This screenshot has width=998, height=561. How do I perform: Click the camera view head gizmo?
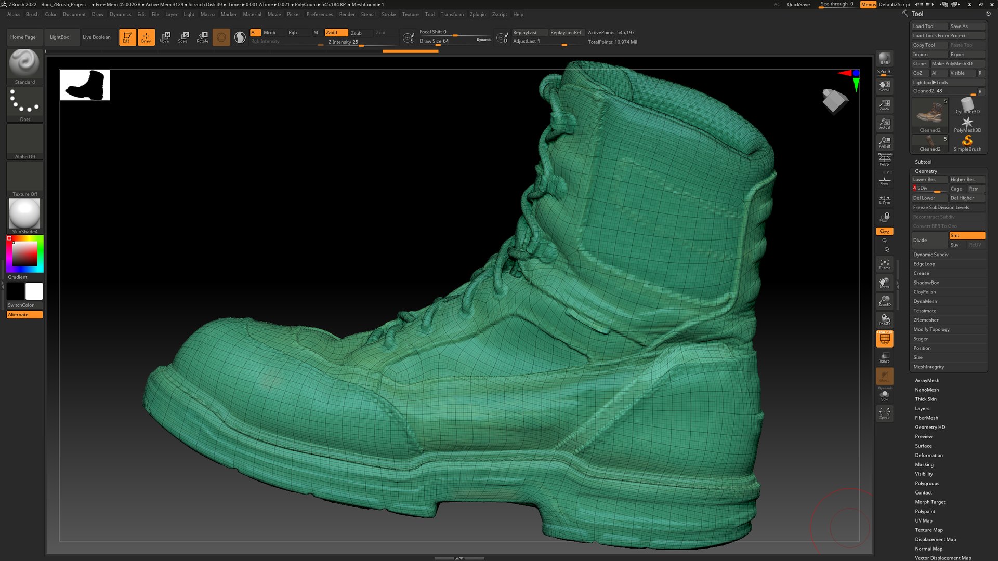click(x=834, y=100)
